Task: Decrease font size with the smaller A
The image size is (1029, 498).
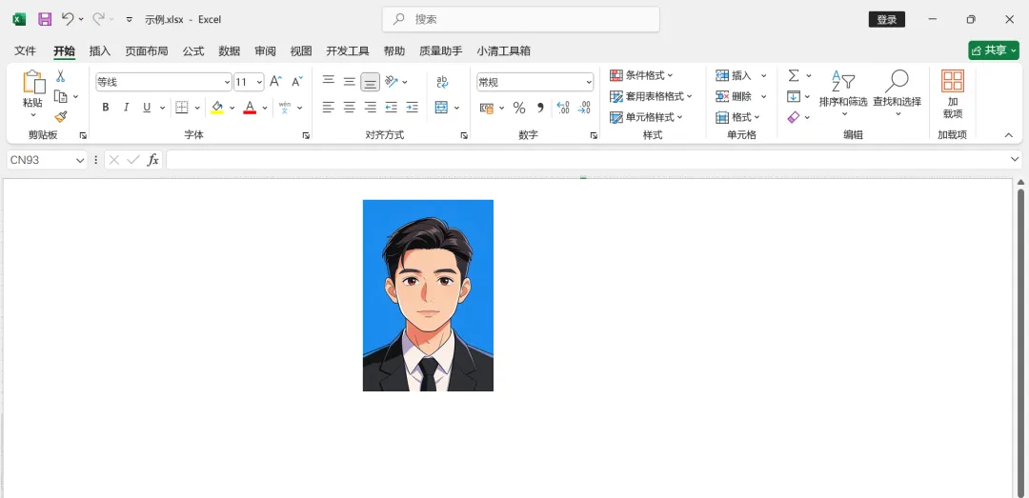Action: [x=297, y=81]
